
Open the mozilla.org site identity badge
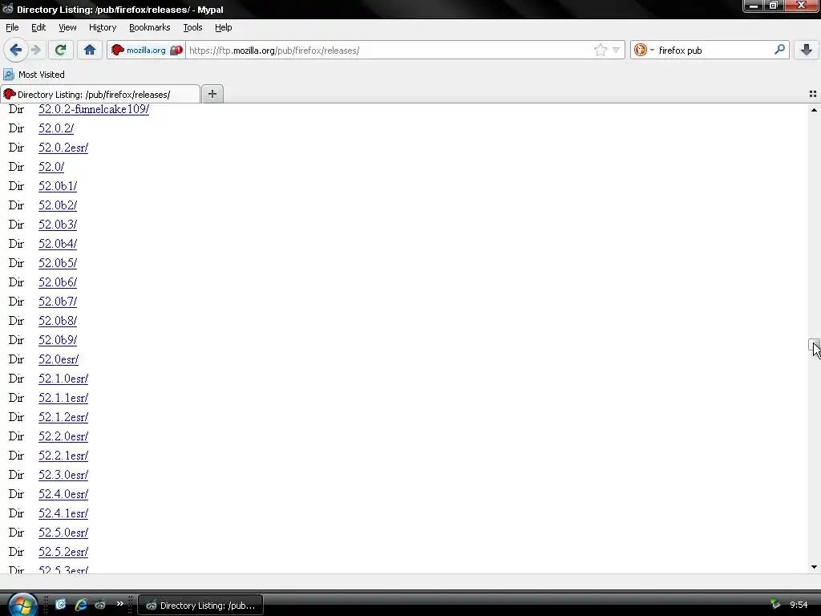point(146,51)
